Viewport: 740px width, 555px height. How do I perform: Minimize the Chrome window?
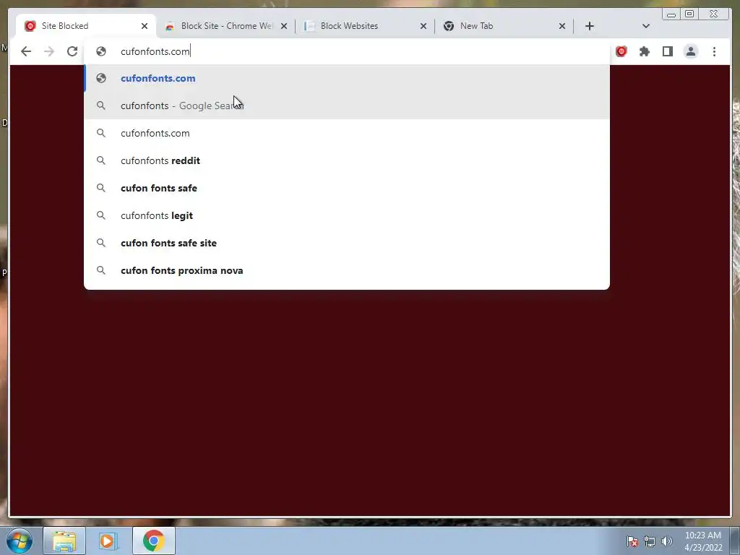tap(671, 14)
